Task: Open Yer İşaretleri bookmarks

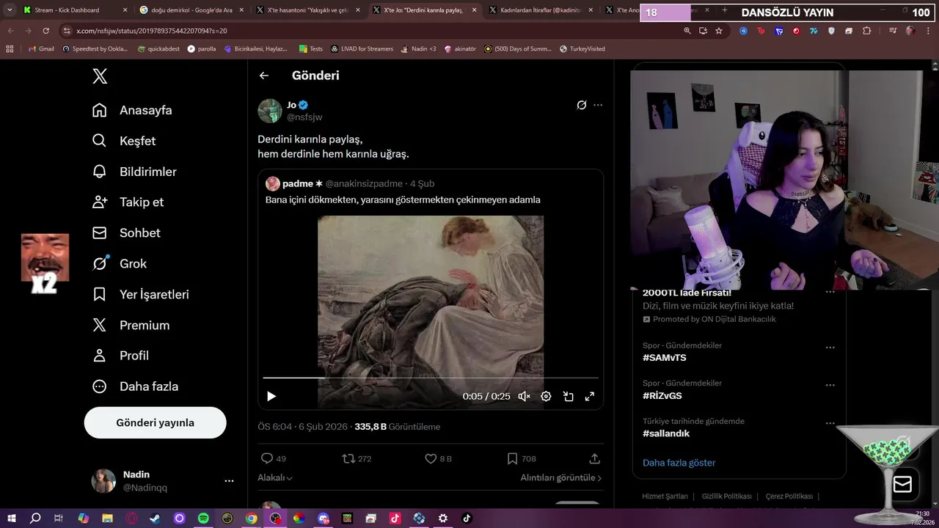Action: (141, 294)
